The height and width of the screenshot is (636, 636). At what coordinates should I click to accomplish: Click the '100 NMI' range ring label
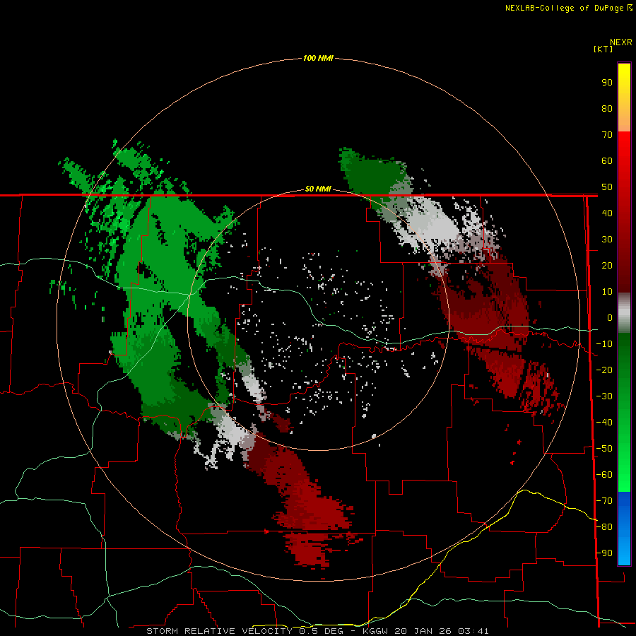318,58
